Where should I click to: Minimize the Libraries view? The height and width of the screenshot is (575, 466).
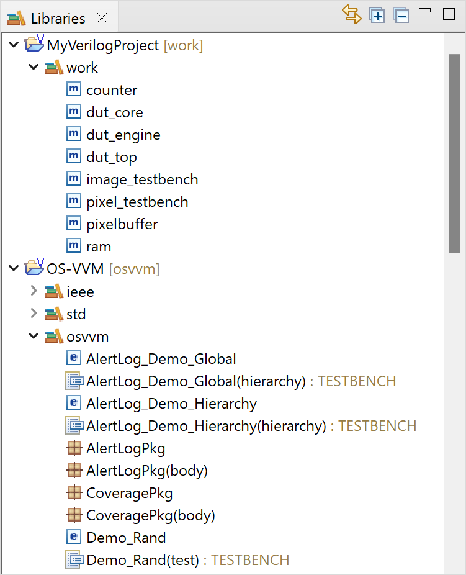424,11
